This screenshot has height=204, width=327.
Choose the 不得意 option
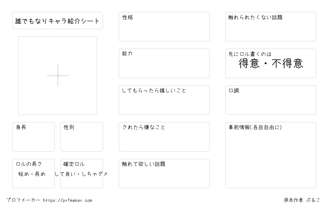coord(287,64)
